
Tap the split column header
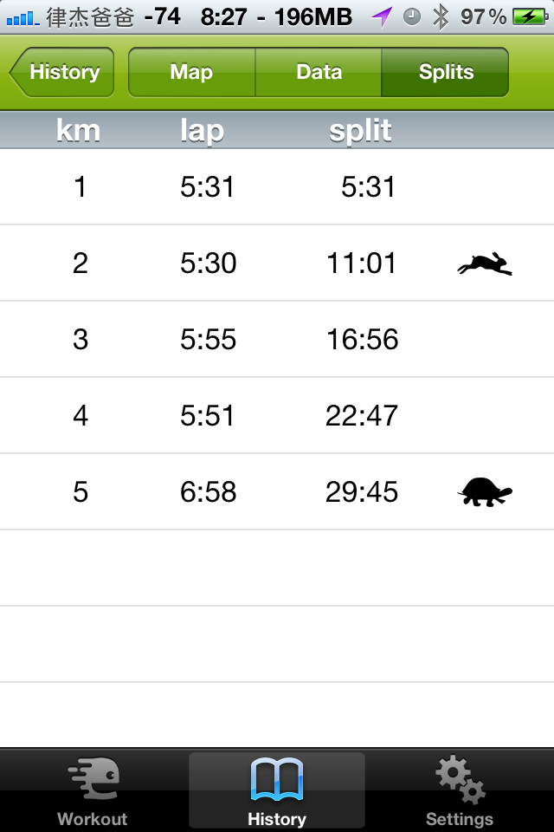[360, 131]
